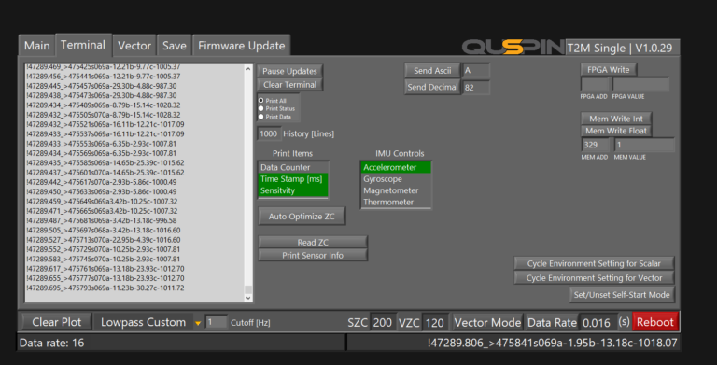Click the red Reboot button
This screenshot has width=717, height=365.
(654, 322)
